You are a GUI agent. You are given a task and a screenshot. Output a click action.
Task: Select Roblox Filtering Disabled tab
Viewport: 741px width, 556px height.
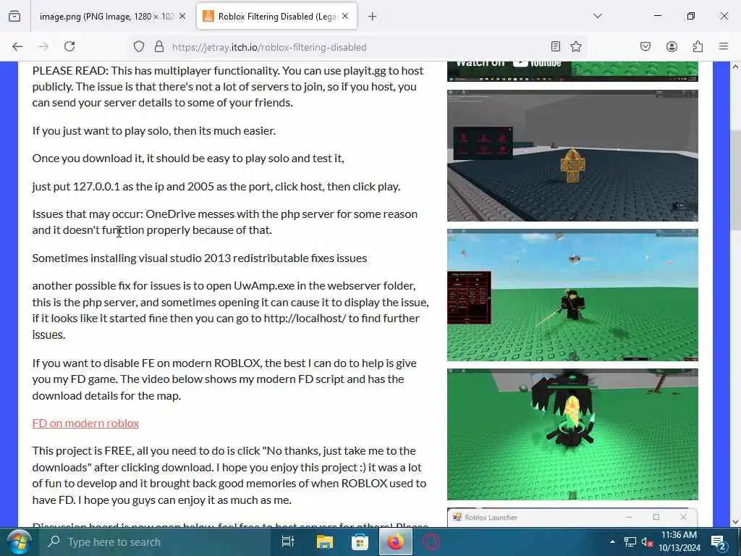[x=276, y=17]
